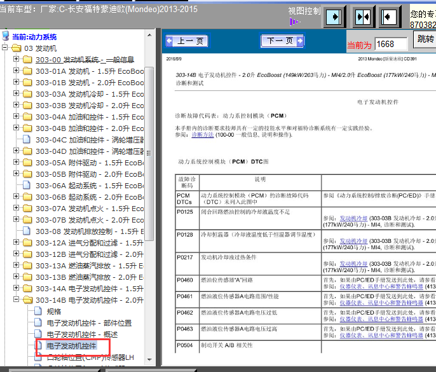Click folder icon of 303-04D 加油和控件
This screenshot has width=436, height=372.
pyautogui.click(x=27, y=151)
